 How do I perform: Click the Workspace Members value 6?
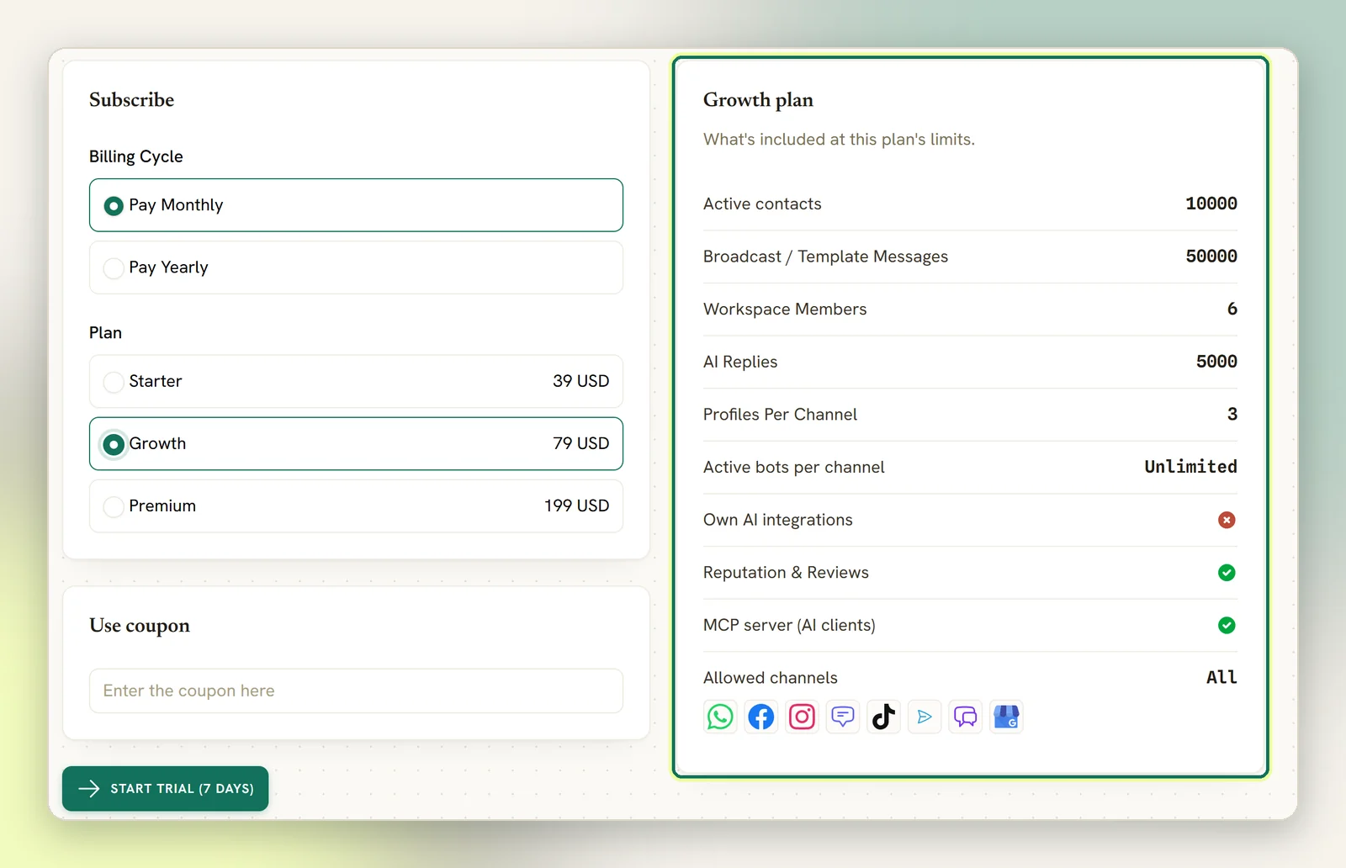point(1232,309)
